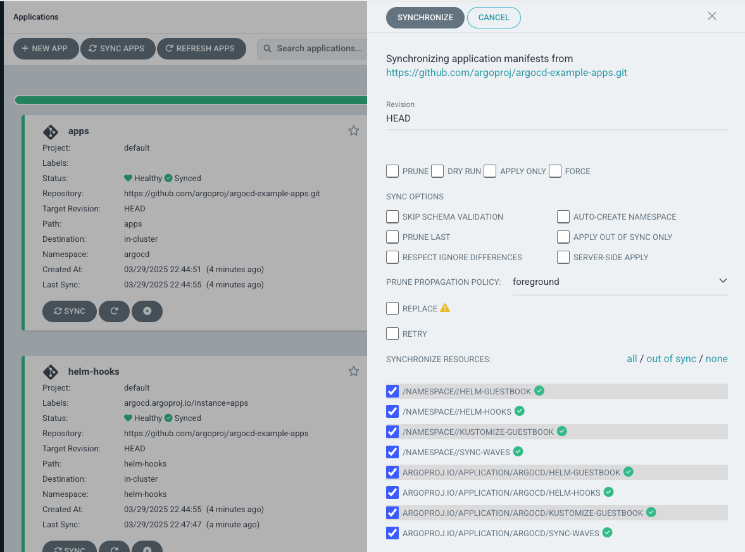Uncheck ARGOPROJ.IO/APPLICATION/ARGOCD/HELM-HOOKS resource
Viewport: 745px width, 552px height.
pyautogui.click(x=392, y=492)
